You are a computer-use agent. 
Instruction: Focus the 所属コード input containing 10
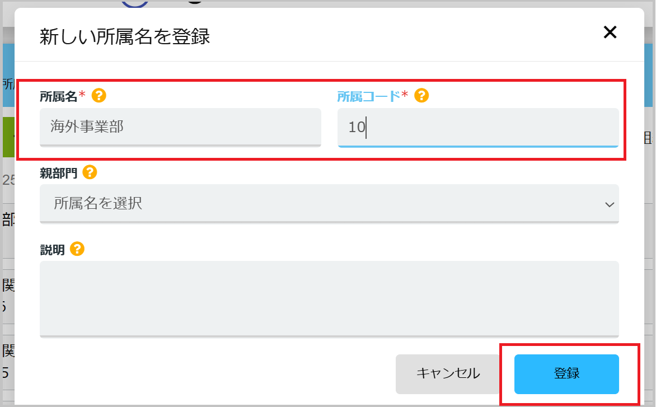478,127
